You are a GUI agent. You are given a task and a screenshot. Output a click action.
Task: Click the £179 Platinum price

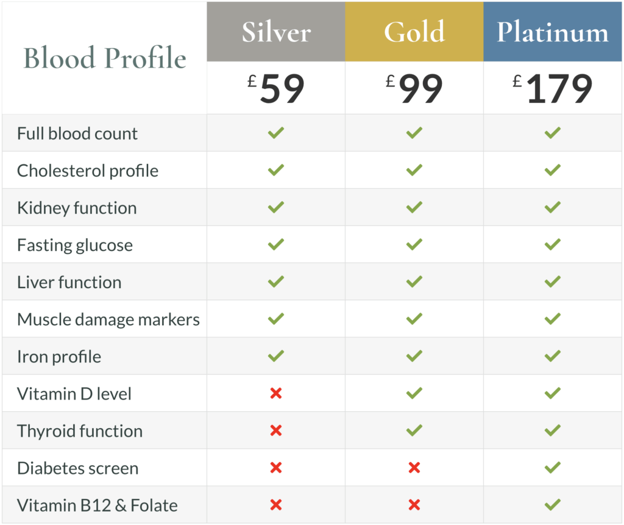pyautogui.click(x=553, y=89)
